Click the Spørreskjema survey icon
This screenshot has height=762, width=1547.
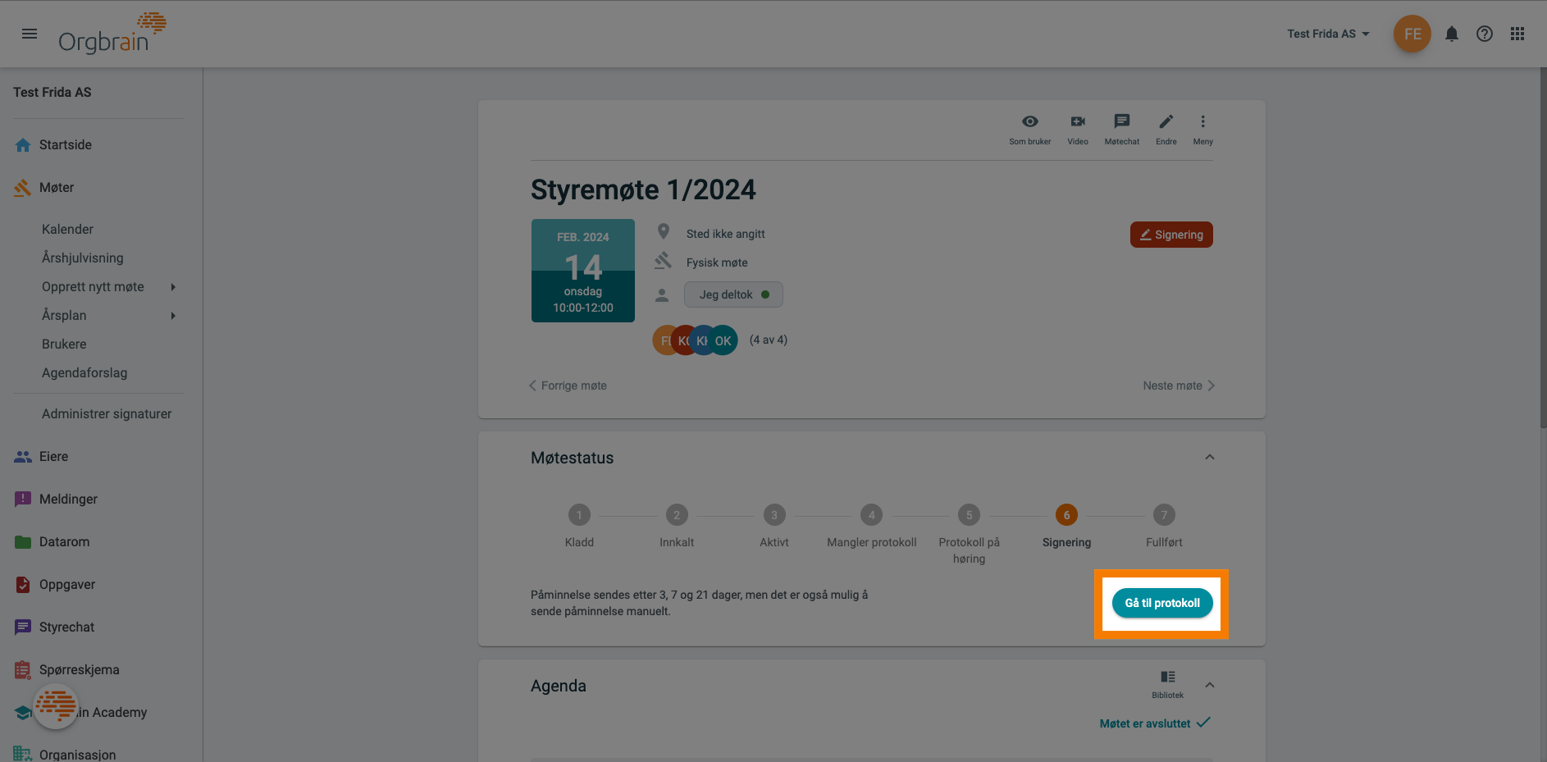[23, 670]
